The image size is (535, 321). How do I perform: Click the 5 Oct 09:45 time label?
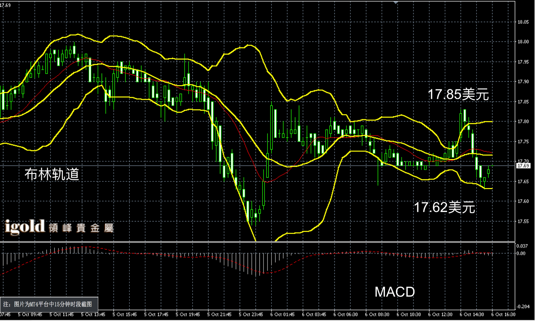point(30,315)
